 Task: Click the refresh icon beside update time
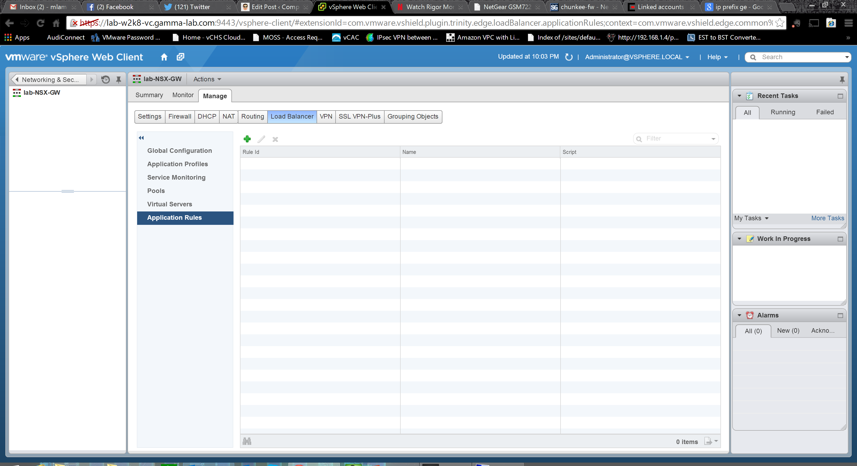(569, 57)
